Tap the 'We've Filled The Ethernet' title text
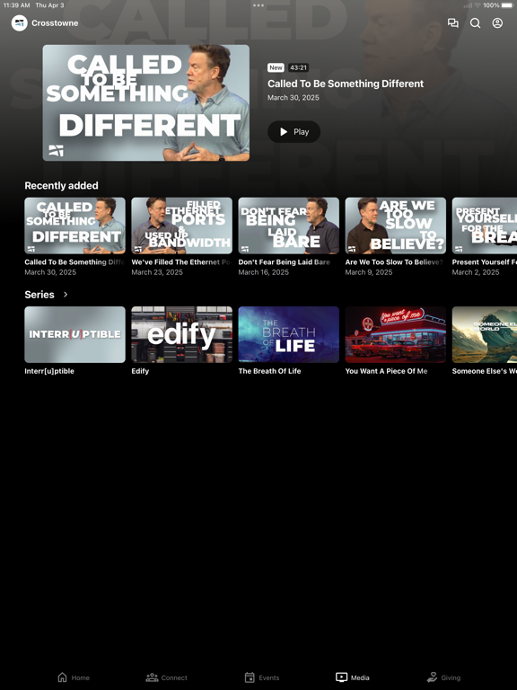Image resolution: width=517 pixels, height=690 pixels. point(181,261)
